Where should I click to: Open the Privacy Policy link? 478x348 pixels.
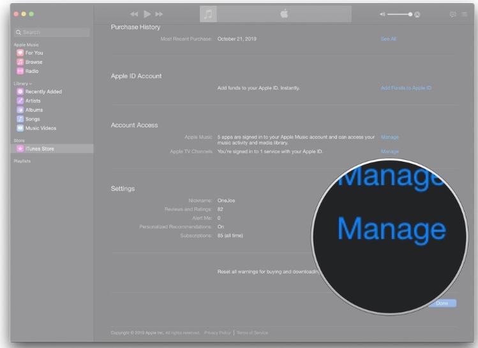pyautogui.click(x=218, y=333)
